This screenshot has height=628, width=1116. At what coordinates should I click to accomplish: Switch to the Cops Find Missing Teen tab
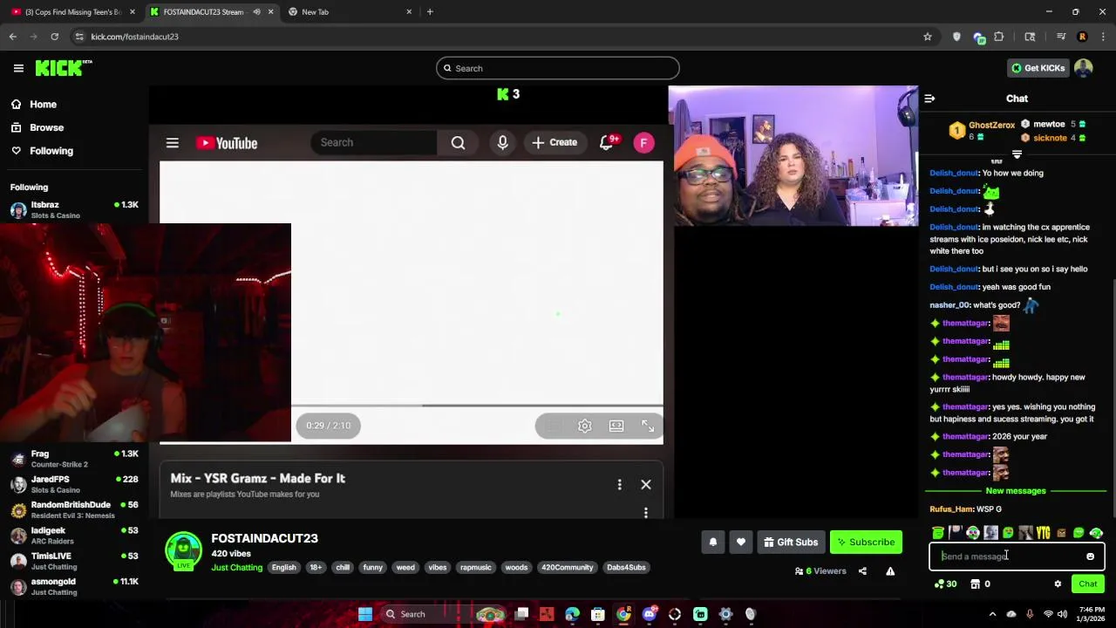pos(74,12)
